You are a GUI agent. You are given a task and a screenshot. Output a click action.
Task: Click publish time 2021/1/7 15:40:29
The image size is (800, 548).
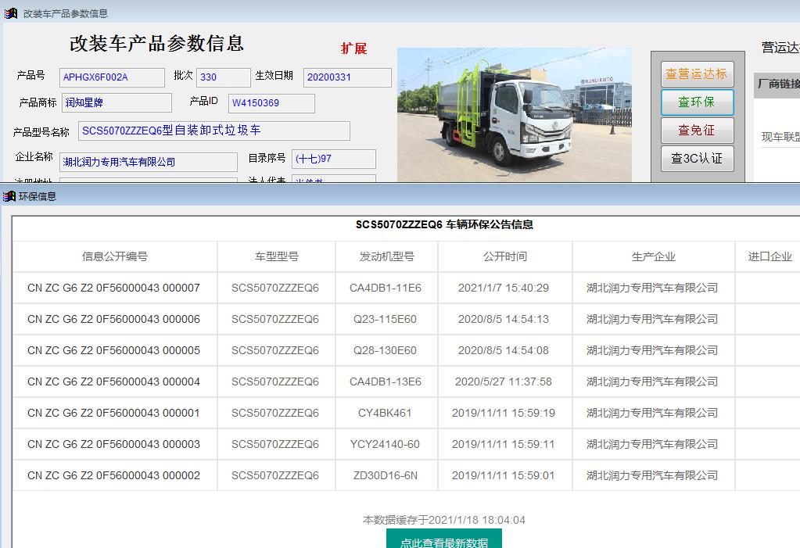tap(504, 288)
